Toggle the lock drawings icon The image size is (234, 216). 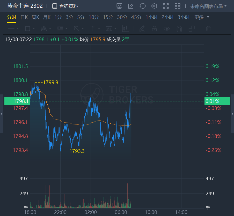[x=154, y=28]
